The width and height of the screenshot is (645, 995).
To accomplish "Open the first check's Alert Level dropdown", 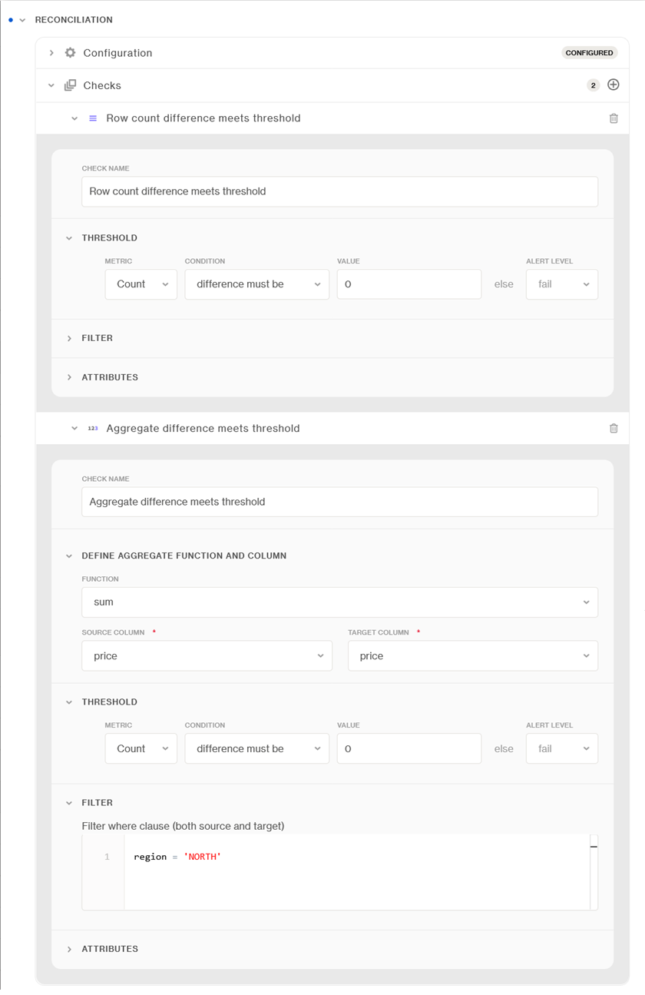I will (x=561, y=284).
